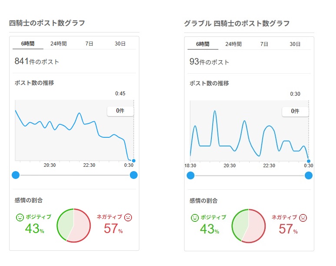Click the end data point on right chart
The height and width of the screenshot is (266, 336).
pos(309,161)
